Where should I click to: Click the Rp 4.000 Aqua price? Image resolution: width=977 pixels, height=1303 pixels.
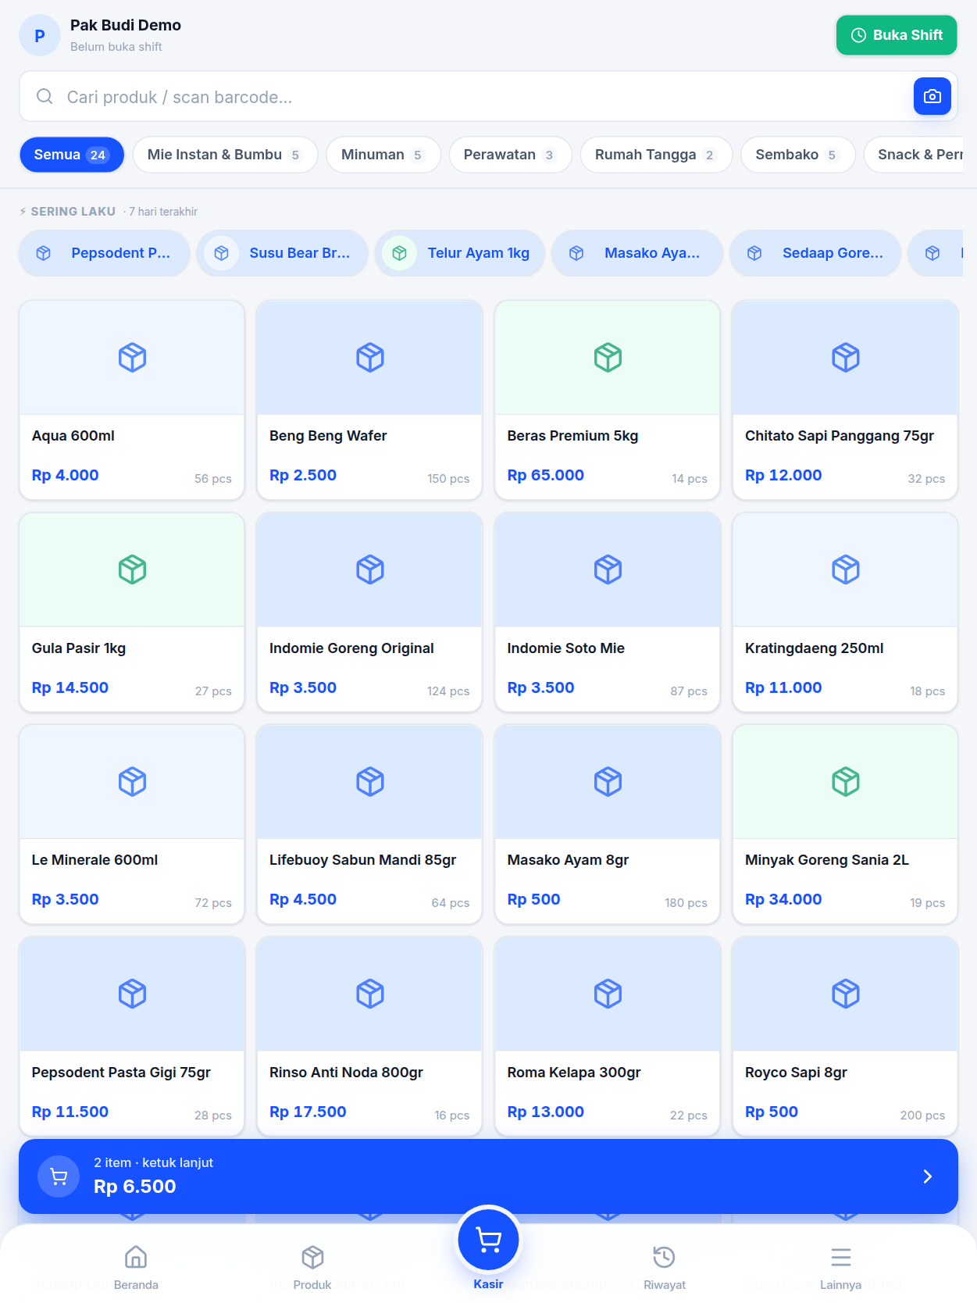click(x=66, y=475)
